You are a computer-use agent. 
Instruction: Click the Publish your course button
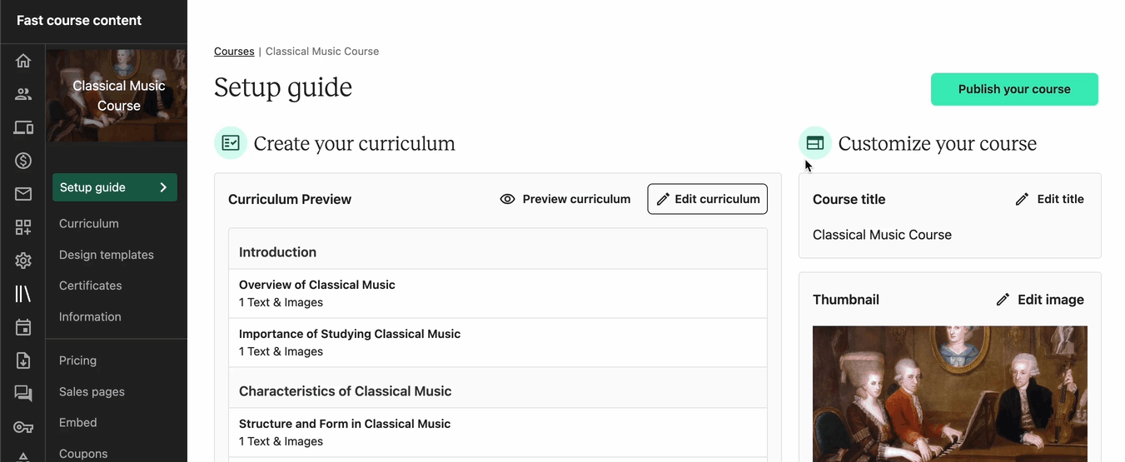1014,89
